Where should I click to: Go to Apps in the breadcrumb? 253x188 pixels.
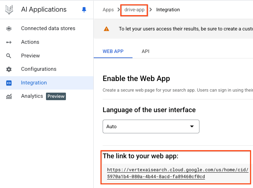[x=108, y=10]
